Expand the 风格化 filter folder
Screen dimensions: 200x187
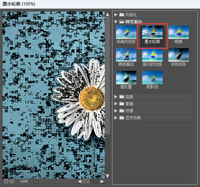point(116,15)
